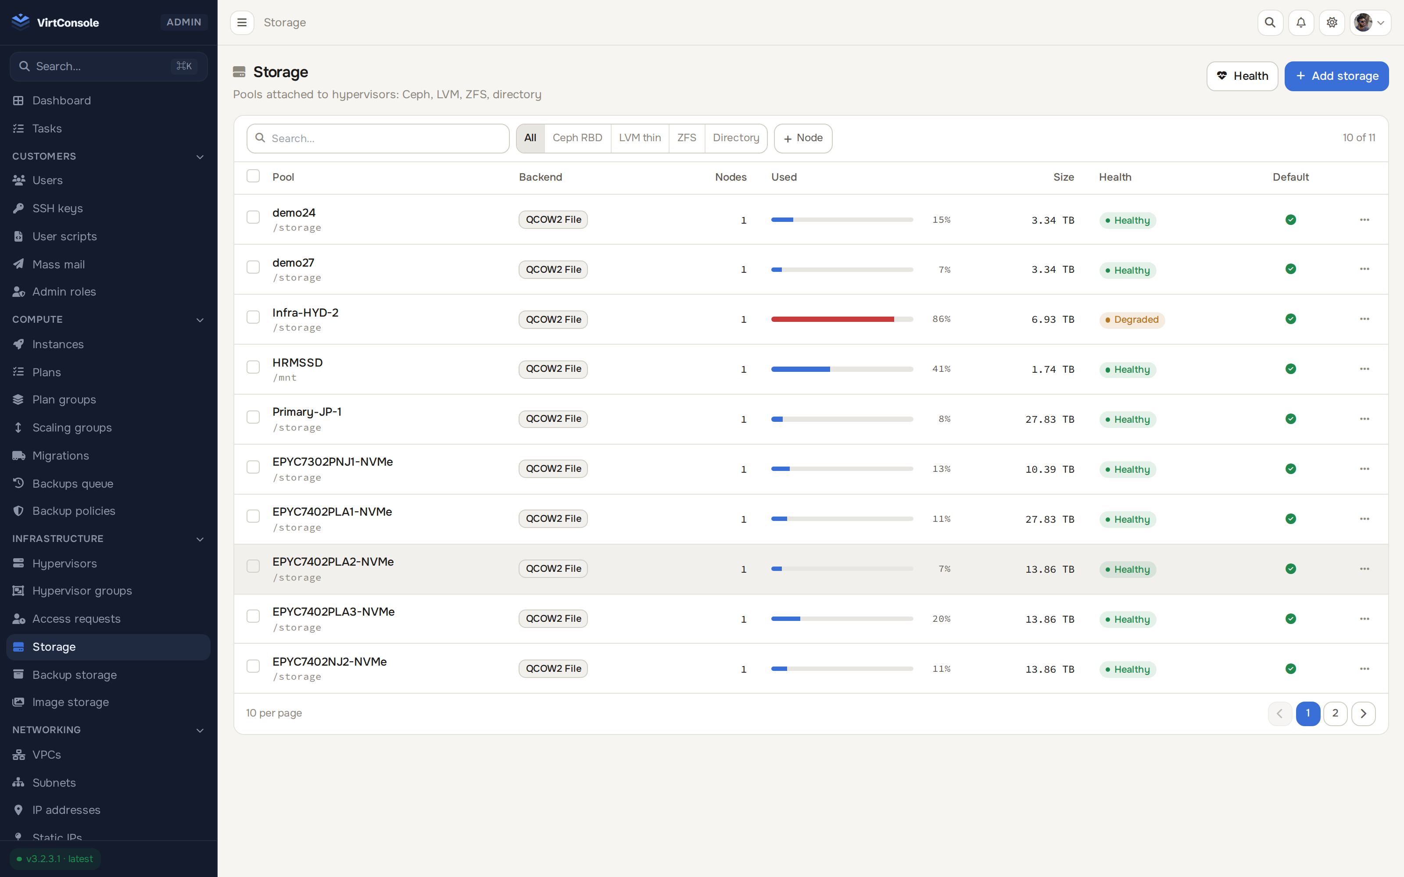Select checkbox for demo24 pool
The height and width of the screenshot is (877, 1404).
pyautogui.click(x=253, y=217)
